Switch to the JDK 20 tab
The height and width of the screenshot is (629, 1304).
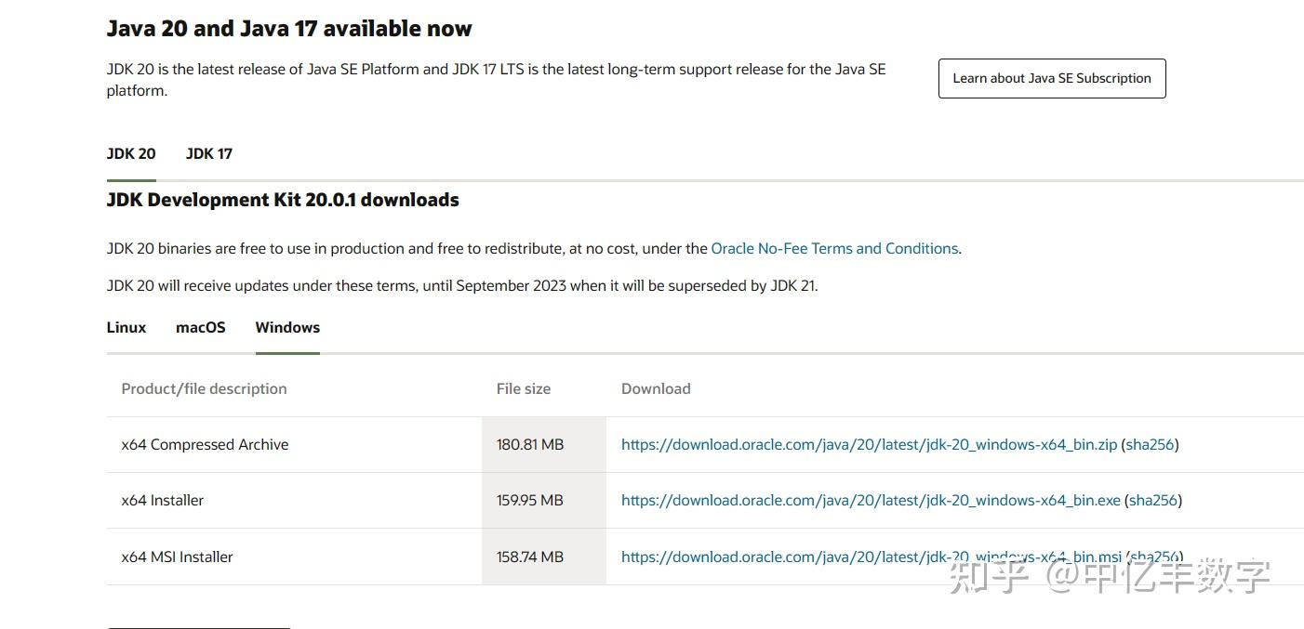point(131,154)
